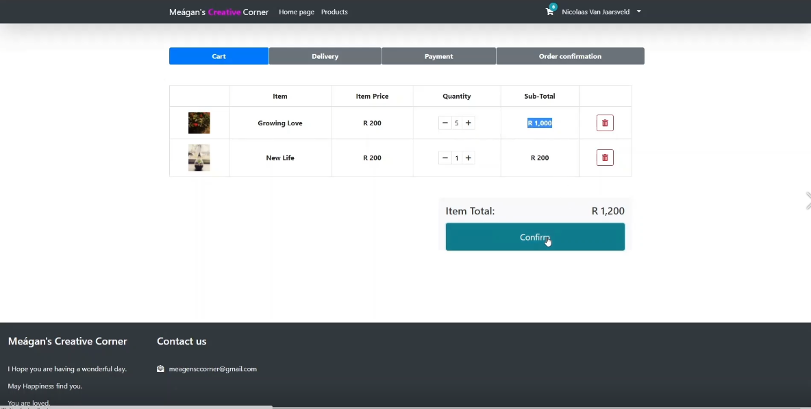
Task: Click the Item Total R 1,200 amount
Action: pyautogui.click(x=608, y=211)
